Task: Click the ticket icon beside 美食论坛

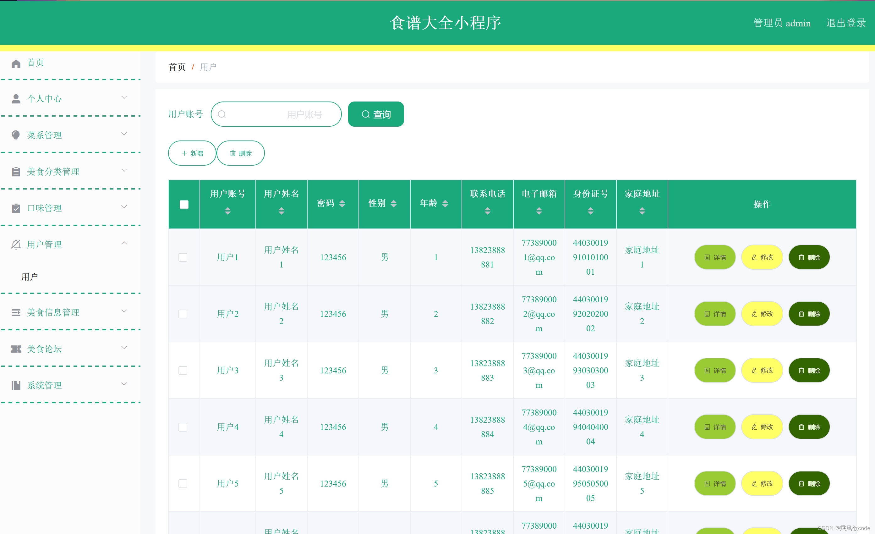Action: tap(16, 349)
